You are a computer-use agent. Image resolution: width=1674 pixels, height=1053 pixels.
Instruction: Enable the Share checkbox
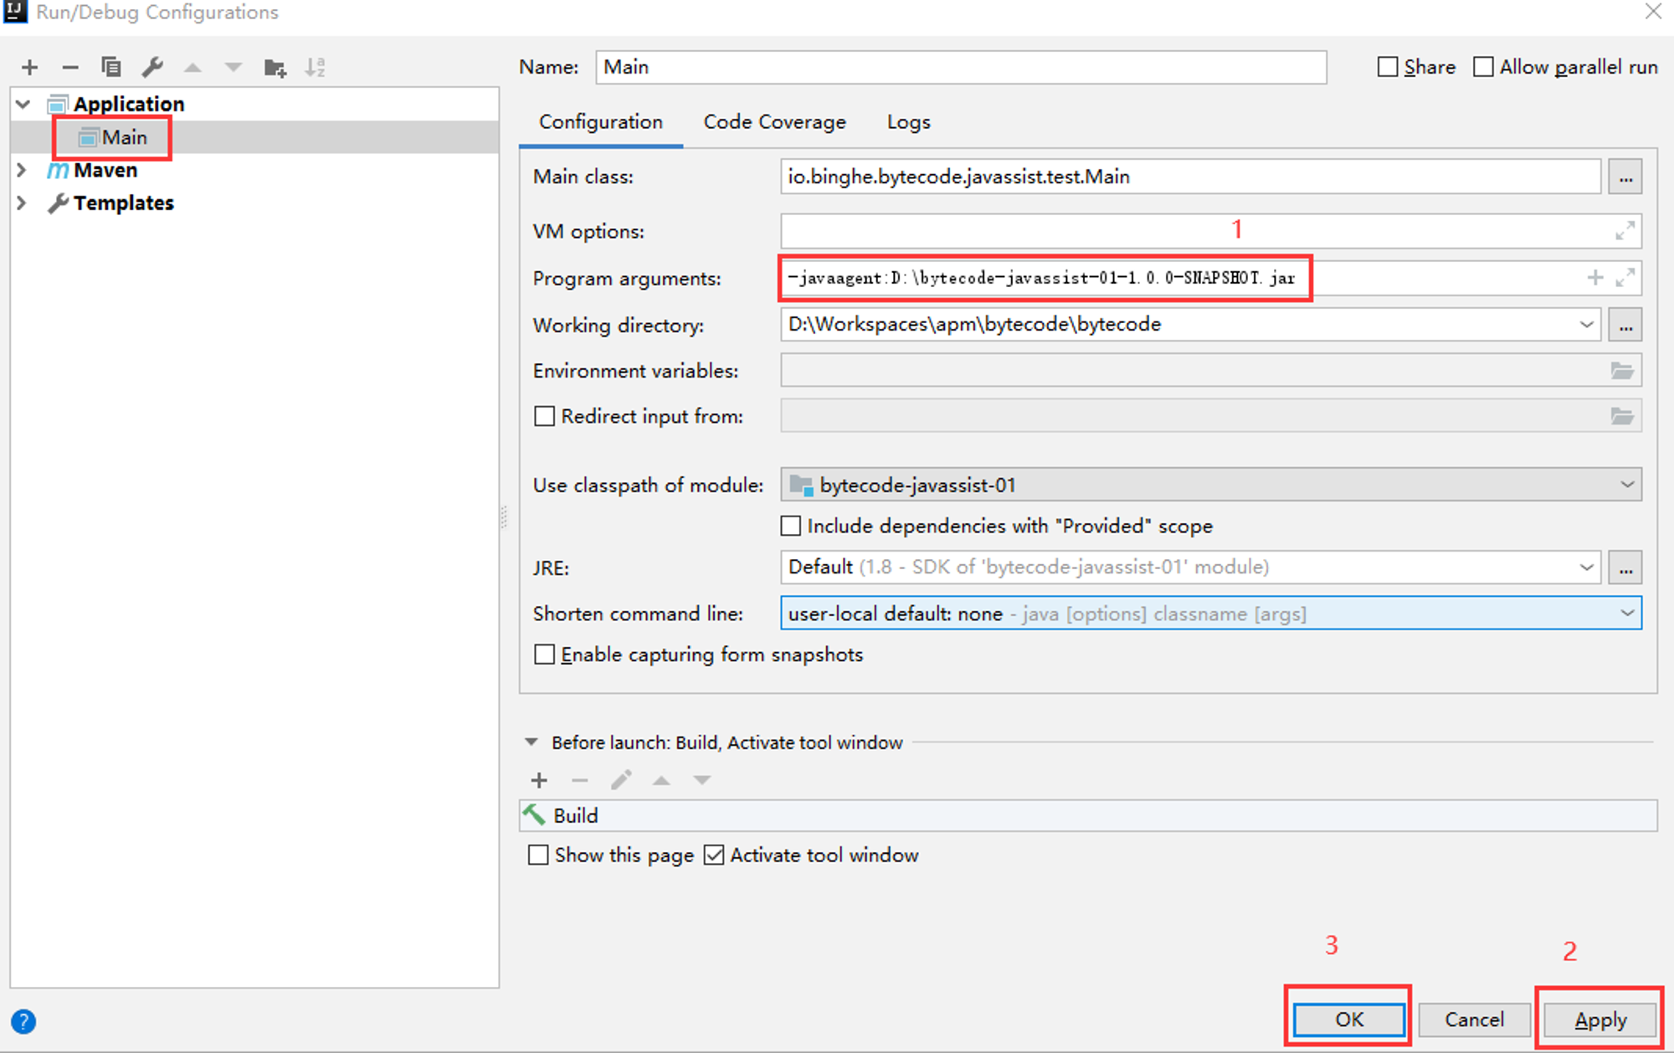1388,67
